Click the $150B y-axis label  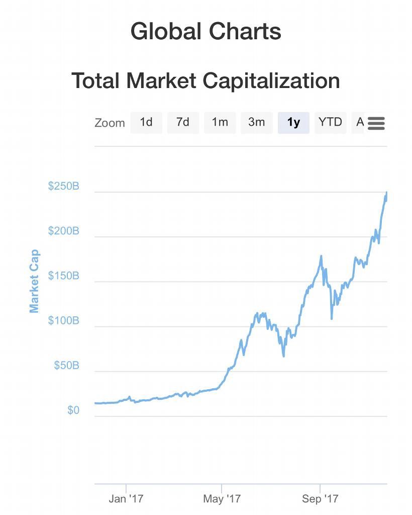click(x=64, y=276)
